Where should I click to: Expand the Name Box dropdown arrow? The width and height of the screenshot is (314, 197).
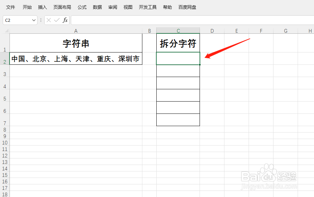click(x=34, y=20)
